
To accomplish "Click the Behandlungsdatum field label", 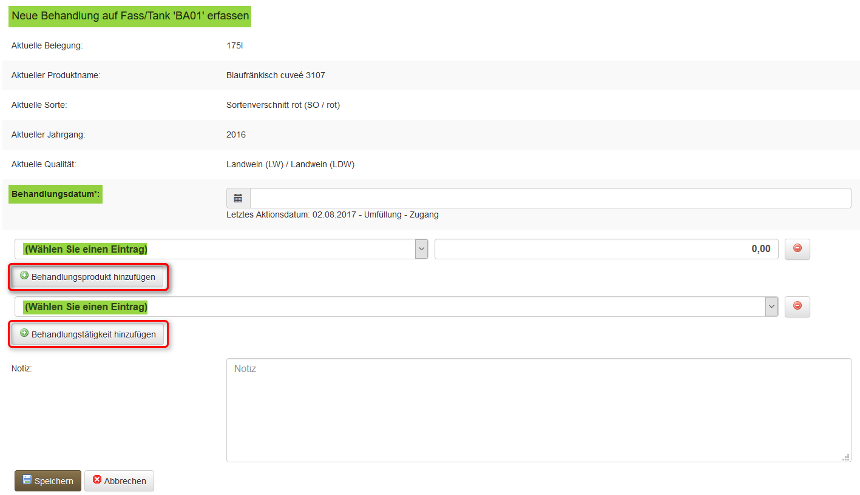I will pos(55,195).
